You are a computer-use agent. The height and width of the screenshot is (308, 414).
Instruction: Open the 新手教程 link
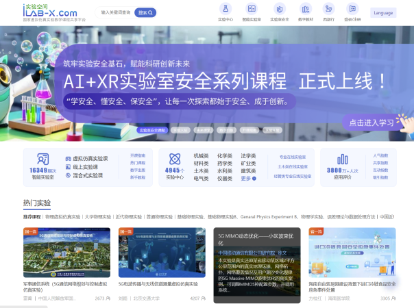138,177
